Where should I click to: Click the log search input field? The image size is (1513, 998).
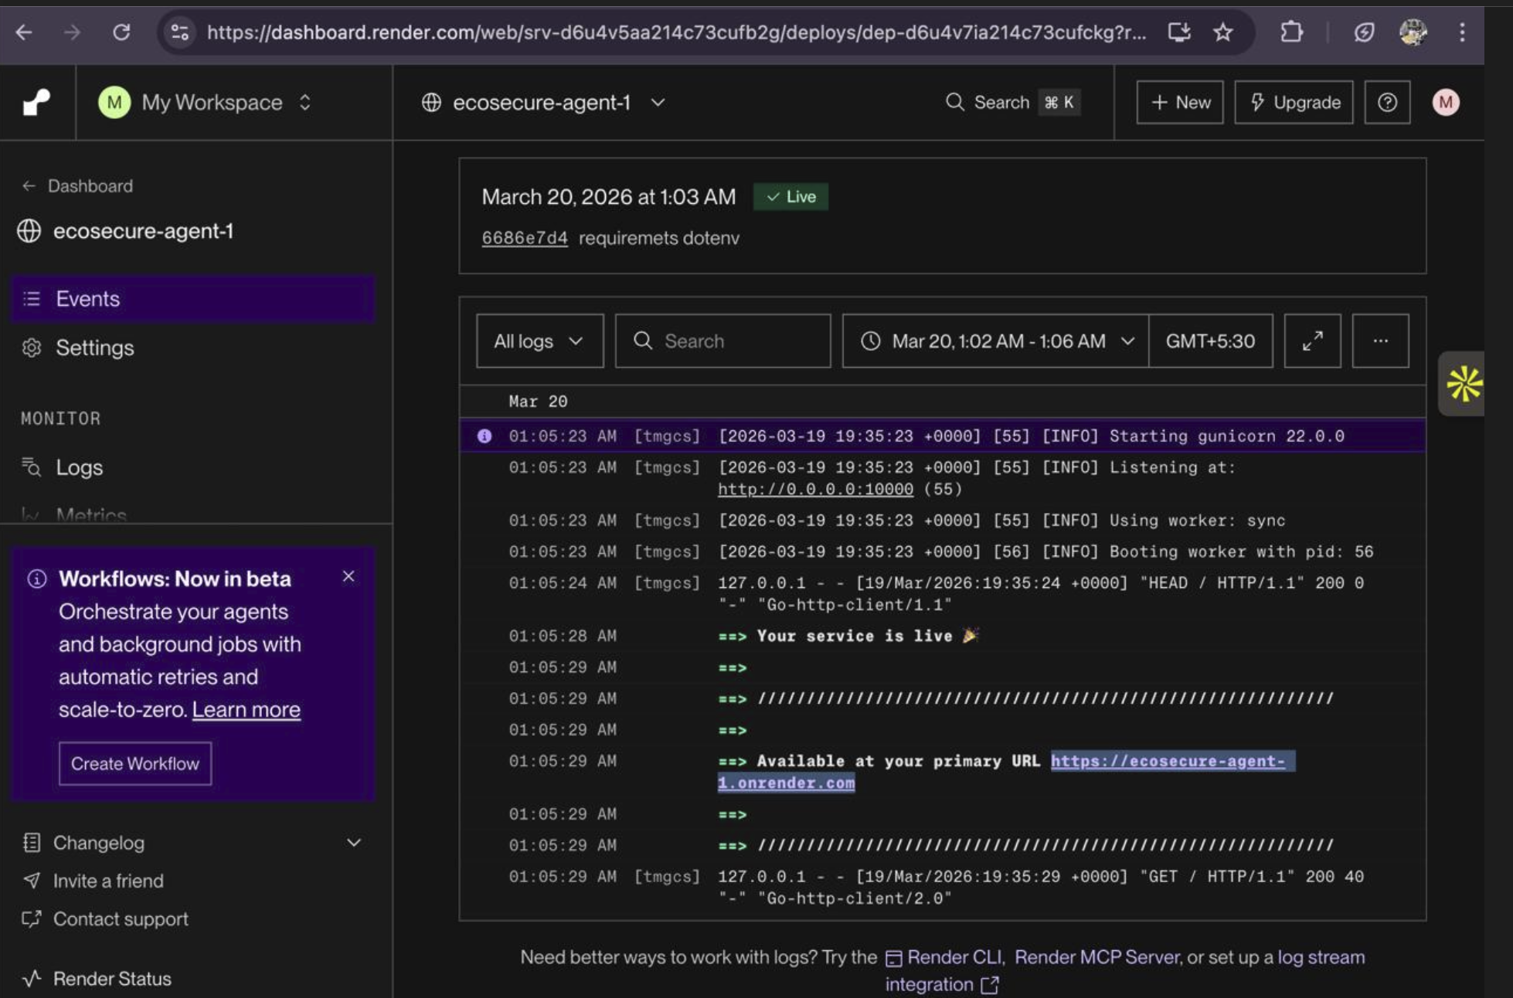click(x=723, y=341)
